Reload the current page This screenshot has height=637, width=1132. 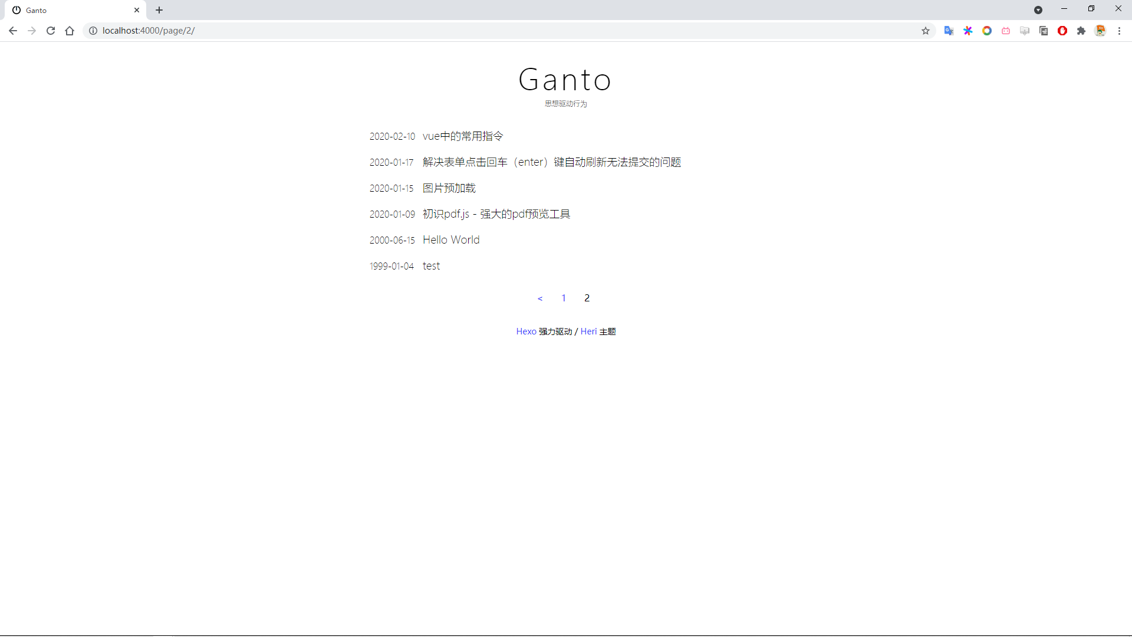pos(51,31)
